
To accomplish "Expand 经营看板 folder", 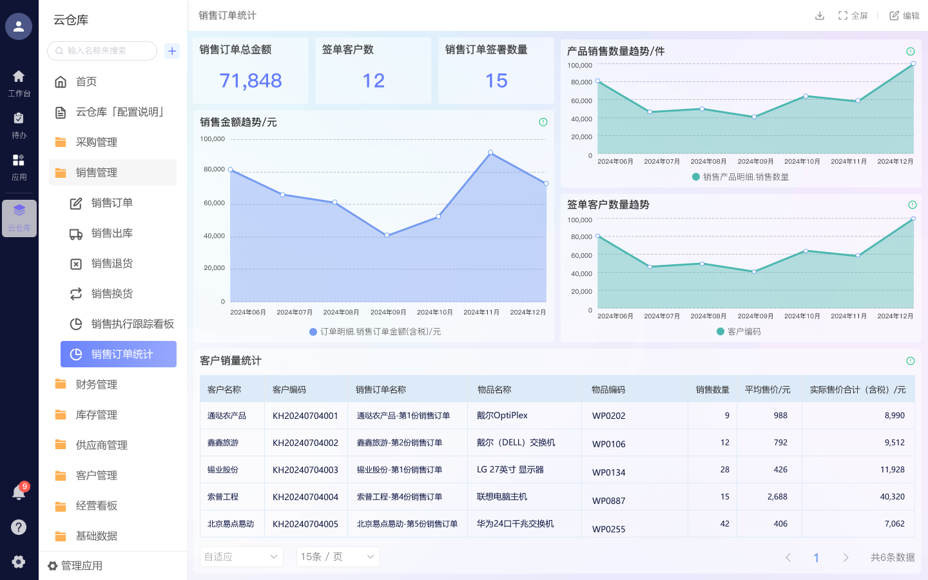I will [113, 505].
